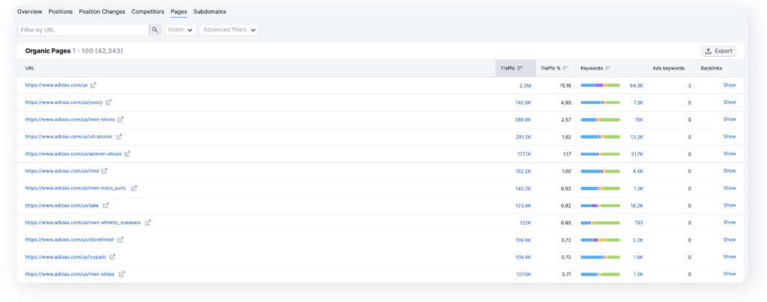Open external link icon for men-shoes URL
767x302 pixels.
(121, 120)
